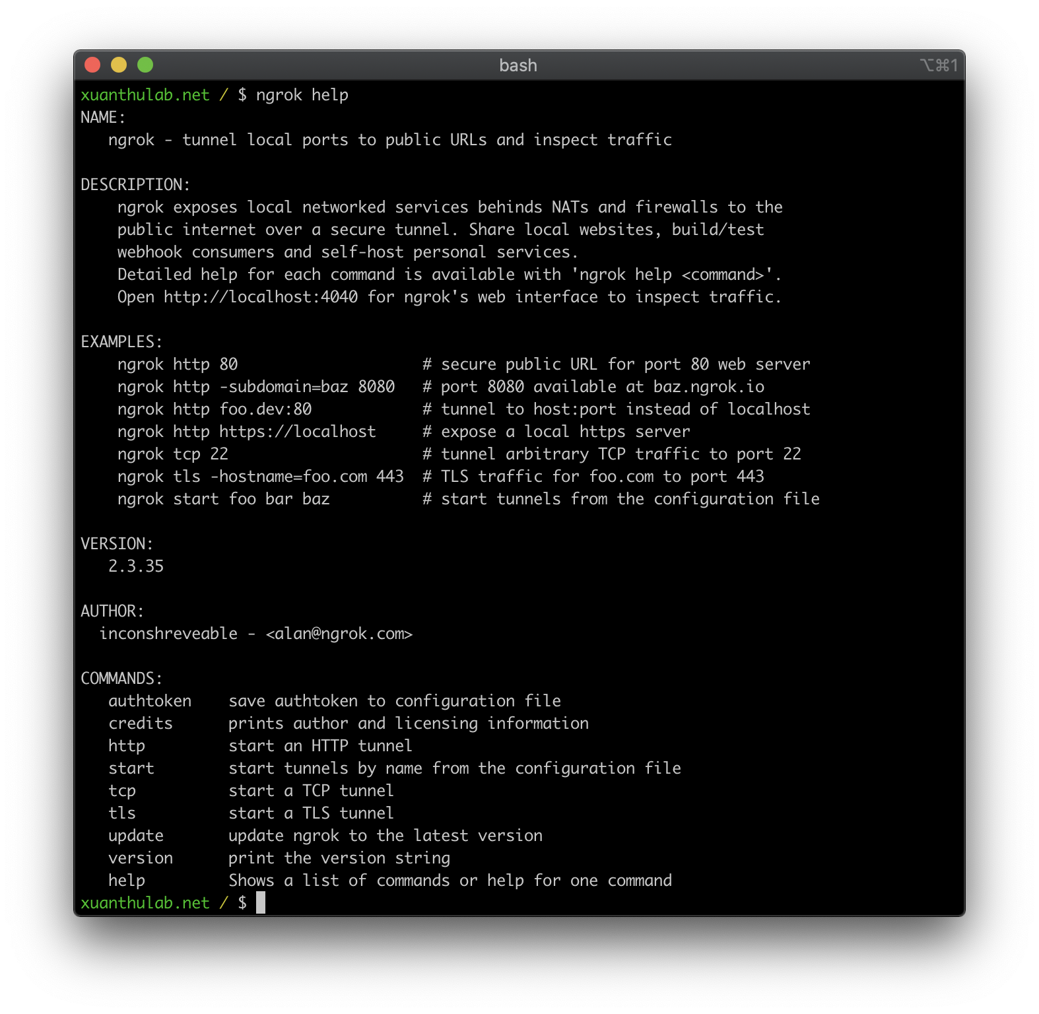The image size is (1039, 1014).
Task: Click the 'COMMANDS:' heading
Action: (121, 679)
